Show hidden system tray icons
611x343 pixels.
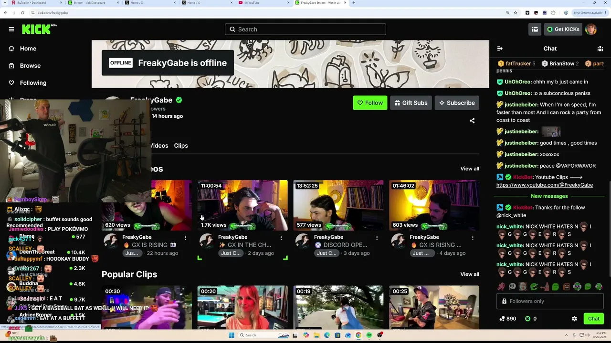[566, 335]
